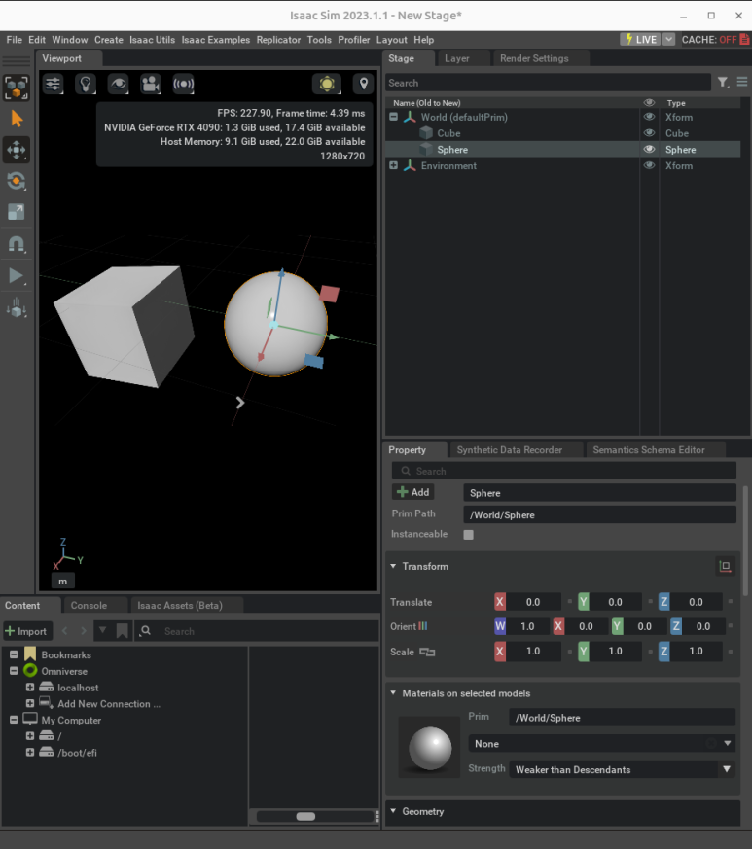Toggle visibility of Sphere prim
This screenshot has height=849, width=752.
tap(649, 149)
